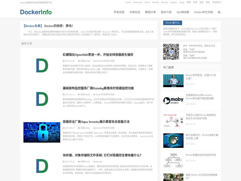Open Docker行业资讯/动态 category on Datadog article
The width and height of the screenshot is (241, 181).
click(x=105, y=95)
